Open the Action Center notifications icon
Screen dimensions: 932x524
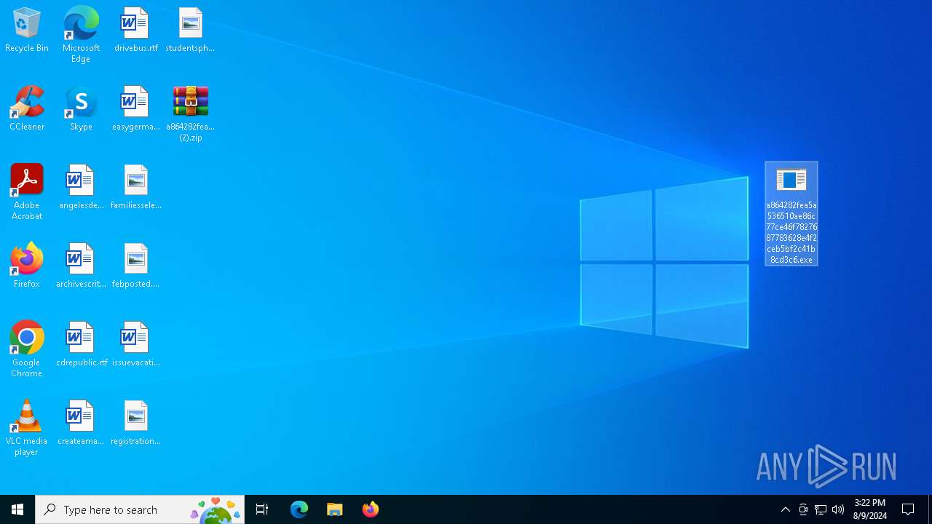(908, 509)
